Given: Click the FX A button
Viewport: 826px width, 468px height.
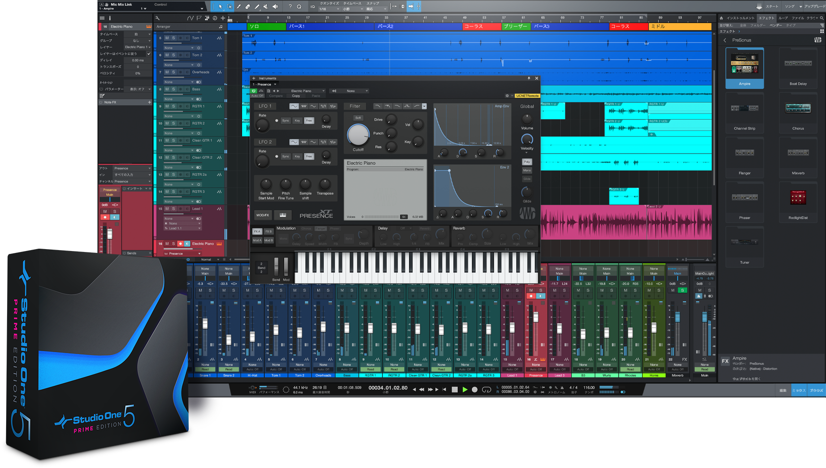Looking at the screenshot, I should (257, 232).
